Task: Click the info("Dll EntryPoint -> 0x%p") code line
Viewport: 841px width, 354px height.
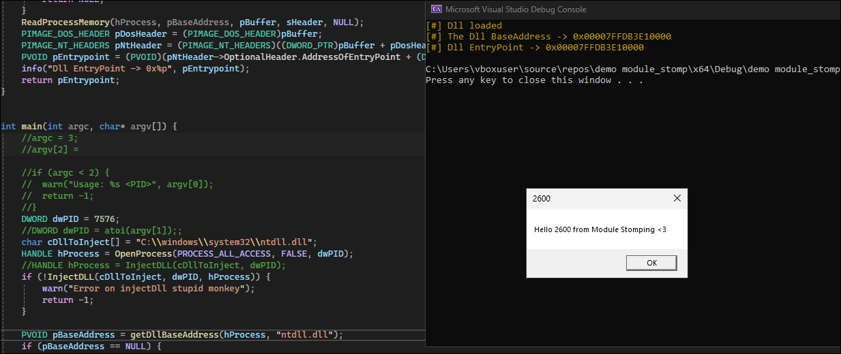Action: point(136,69)
